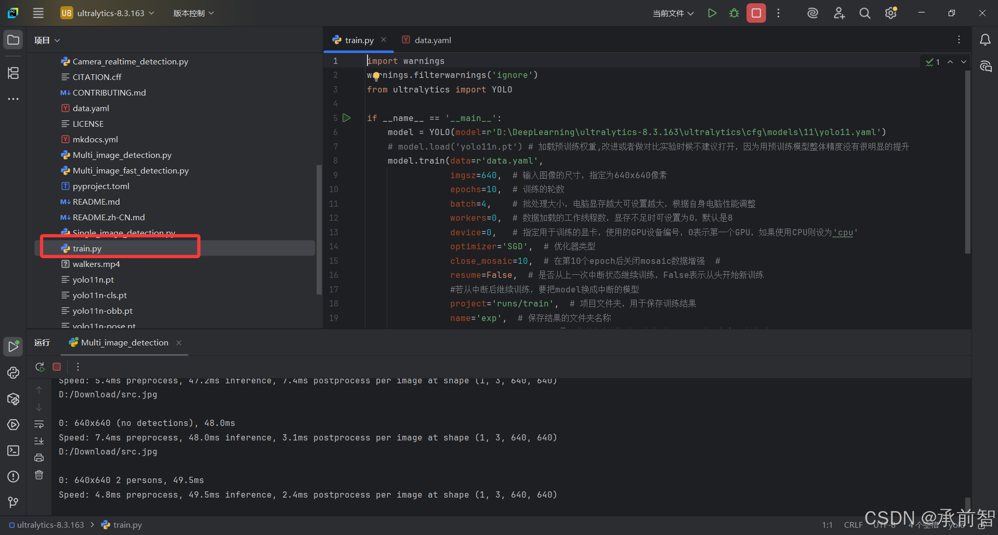Select README.zh-CN.md file
Image resolution: width=998 pixels, height=535 pixels.
109,217
